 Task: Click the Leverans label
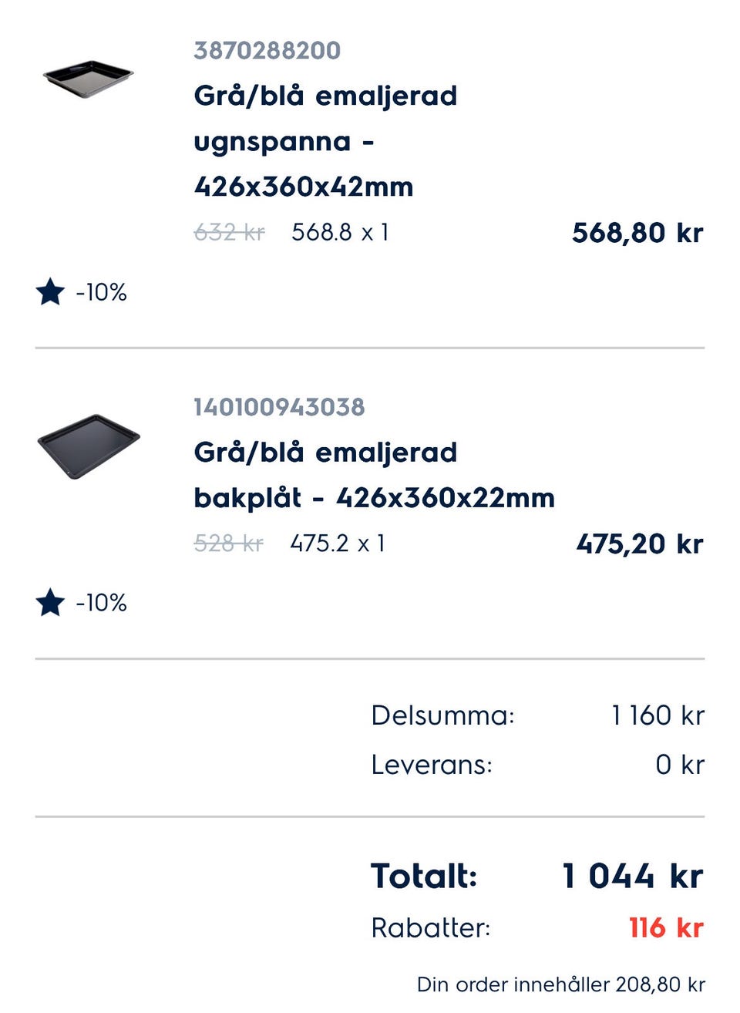click(x=431, y=765)
